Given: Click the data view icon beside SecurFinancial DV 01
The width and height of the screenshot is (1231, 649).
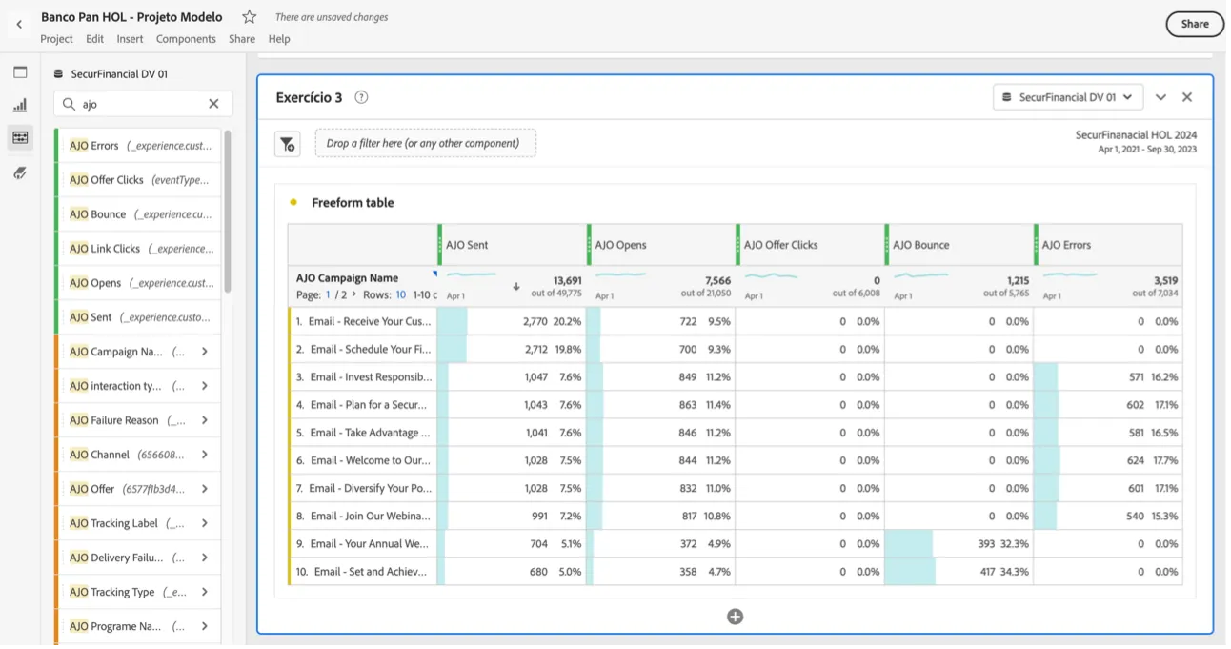Looking at the screenshot, I should 58,74.
